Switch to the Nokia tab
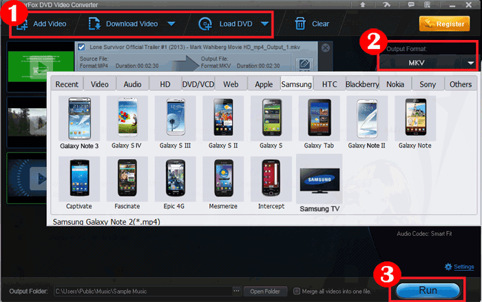 tap(395, 84)
